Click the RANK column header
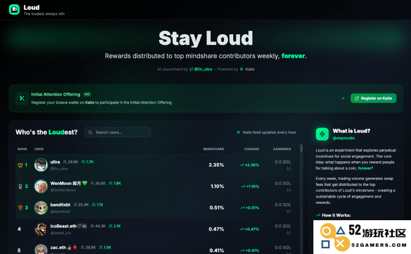The height and width of the screenshot is (254, 411). click(22, 149)
